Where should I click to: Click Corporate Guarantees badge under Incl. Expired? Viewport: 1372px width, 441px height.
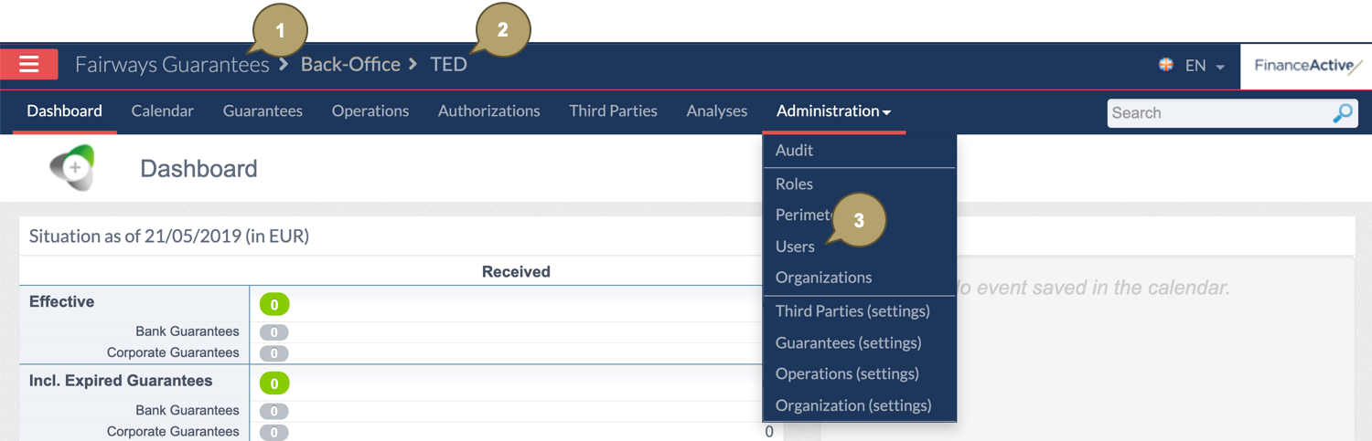(274, 432)
